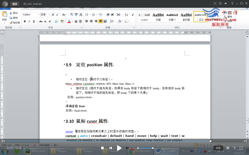Image resolution: width=249 pixels, height=155 pixels.
Task: Mute the player volume speaker icon
Action: pos(138,148)
